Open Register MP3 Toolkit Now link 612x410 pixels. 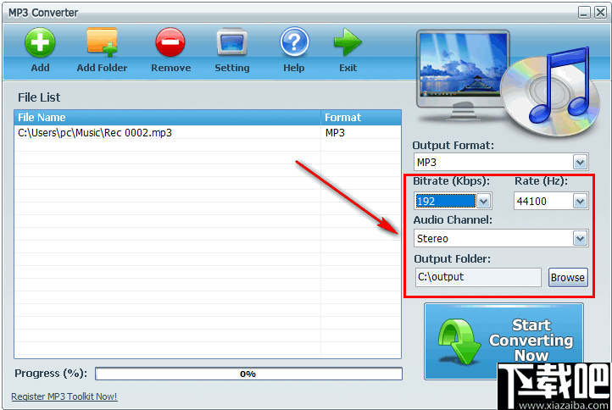(64, 396)
